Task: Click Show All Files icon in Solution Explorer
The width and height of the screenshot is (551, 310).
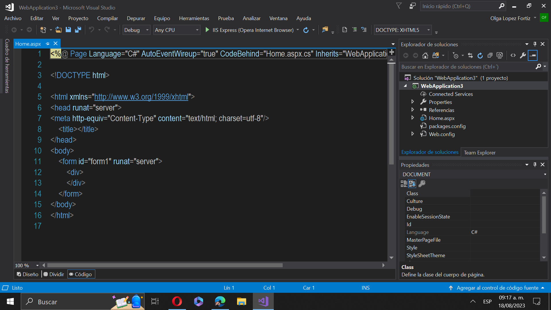Action: (x=500, y=55)
